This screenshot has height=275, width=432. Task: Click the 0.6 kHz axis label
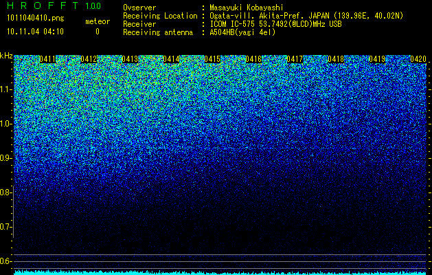tap(5, 261)
